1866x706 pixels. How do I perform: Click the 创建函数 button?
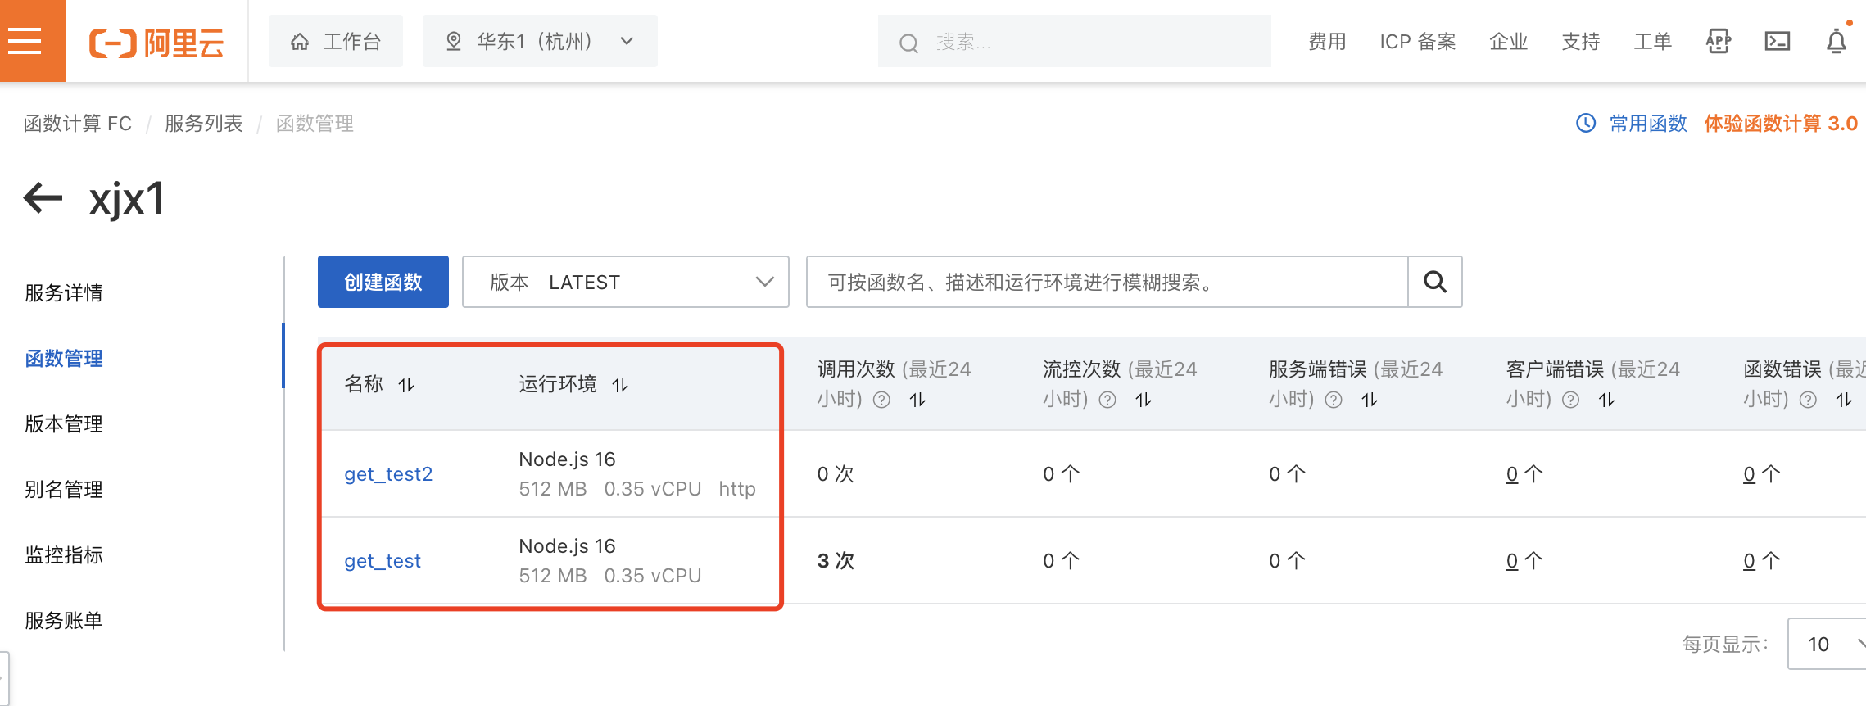[x=383, y=282]
